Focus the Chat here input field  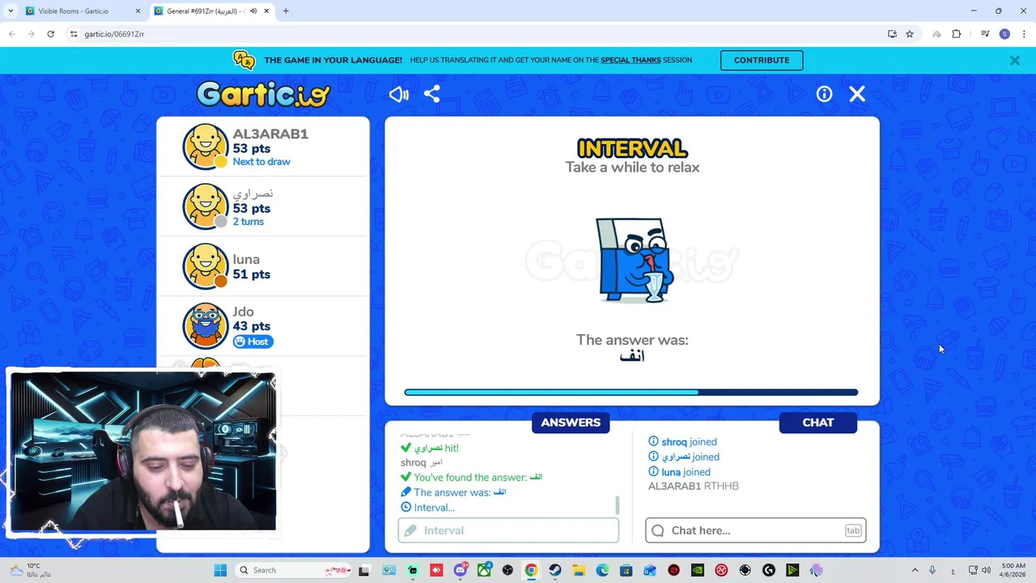click(x=756, y=530)
